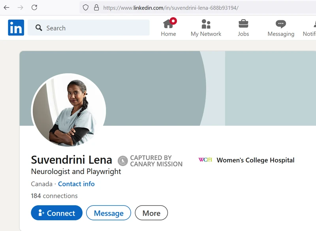Select the LinkedIn URL in address bar

(x=171, y=8)
